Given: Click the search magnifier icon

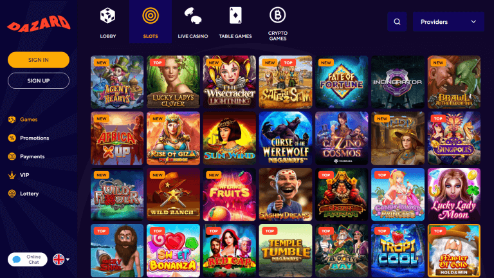Looking at the screenshot, I should click(x=397, y=22).
